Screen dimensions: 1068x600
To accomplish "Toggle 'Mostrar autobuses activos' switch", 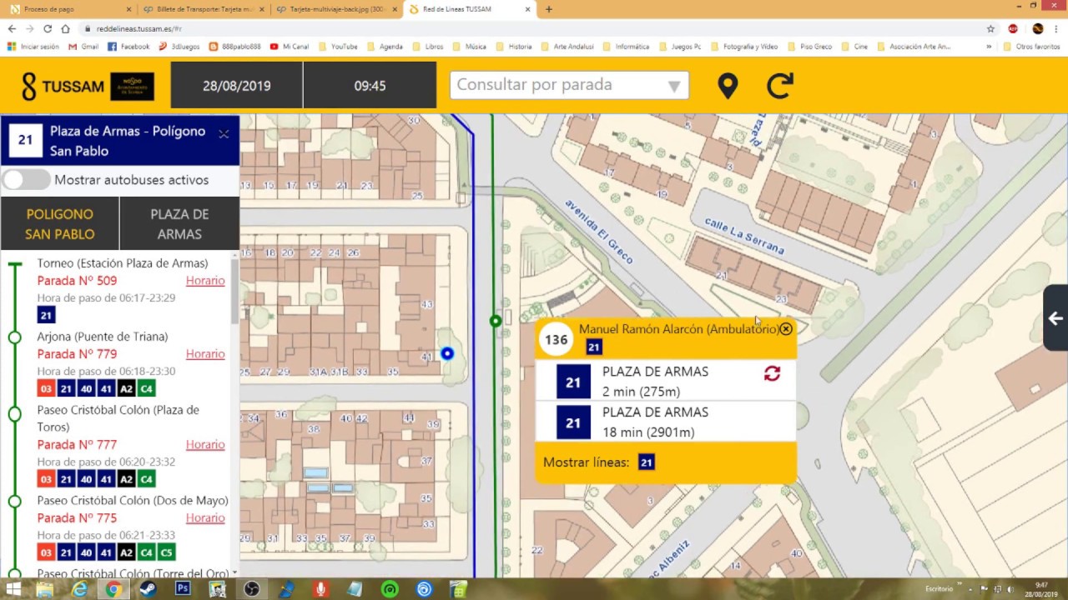I will 26,180.
